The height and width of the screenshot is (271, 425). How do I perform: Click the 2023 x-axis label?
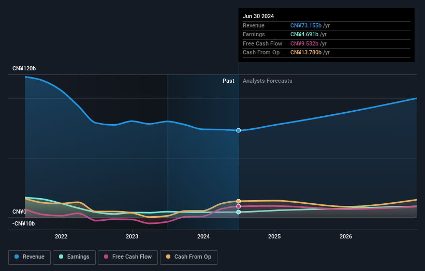(132, 236)
